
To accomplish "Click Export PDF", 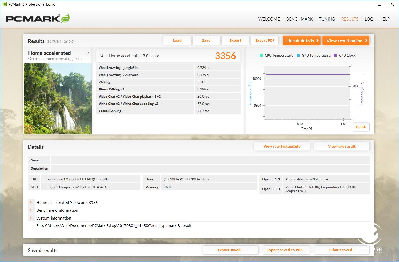I will pyautogui.click(x=265, y=40).
